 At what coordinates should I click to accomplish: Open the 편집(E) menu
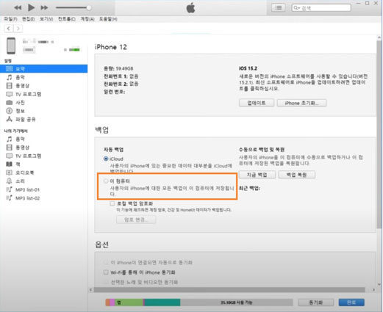(x=28, y=19)
